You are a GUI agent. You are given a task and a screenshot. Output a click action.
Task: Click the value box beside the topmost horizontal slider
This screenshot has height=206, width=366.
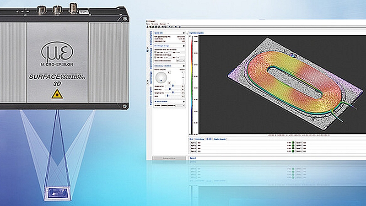(x=183, y=86)
